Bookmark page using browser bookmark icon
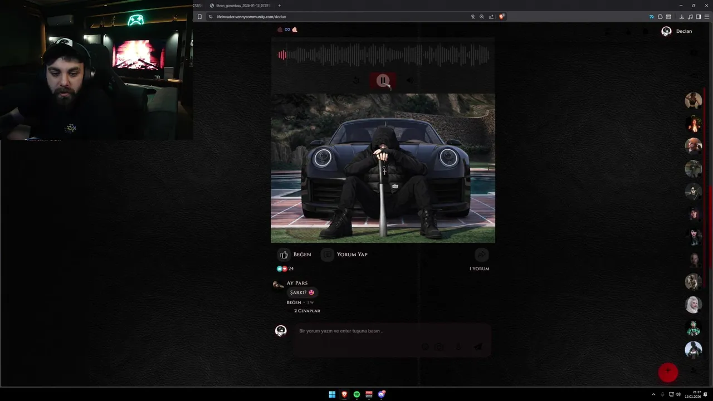 pos(199,17)
